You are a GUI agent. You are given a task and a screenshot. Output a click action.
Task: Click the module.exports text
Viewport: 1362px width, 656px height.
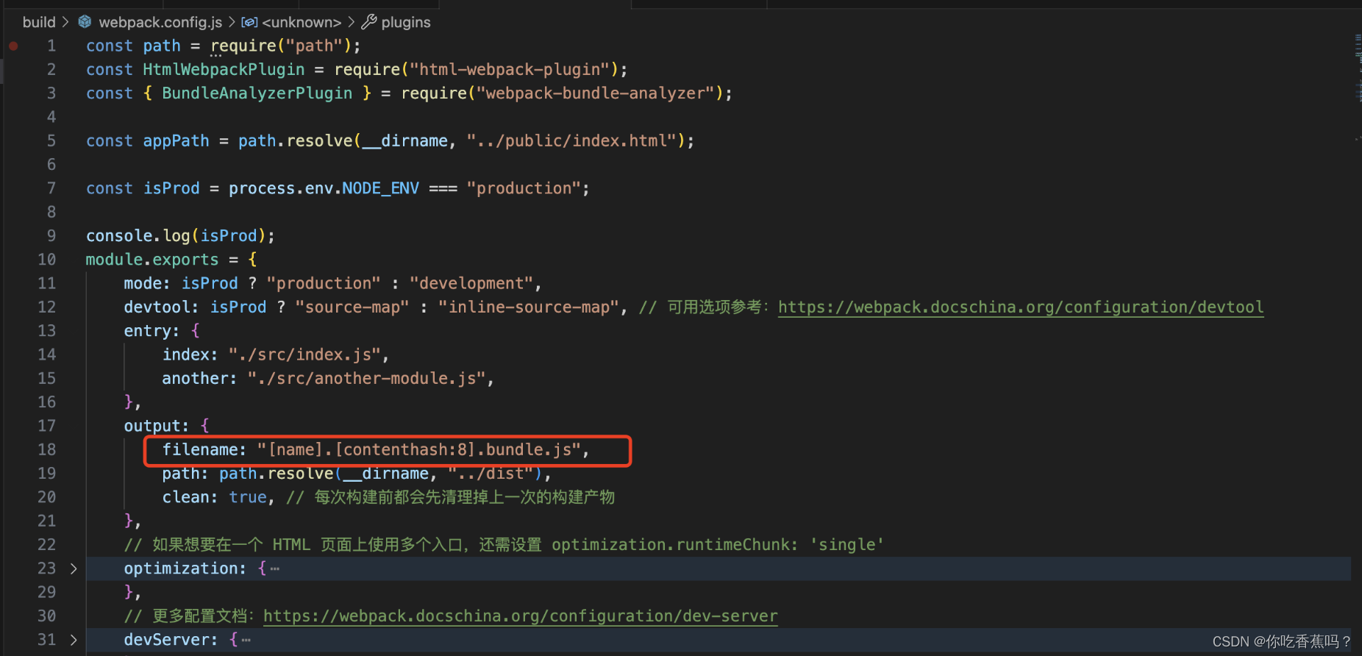tap(152, 260)
